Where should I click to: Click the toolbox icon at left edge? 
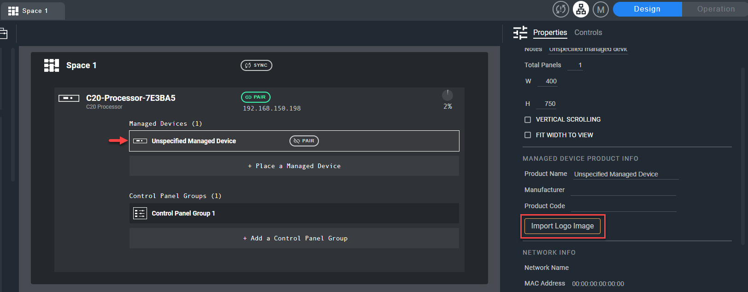tap(4, 33)
